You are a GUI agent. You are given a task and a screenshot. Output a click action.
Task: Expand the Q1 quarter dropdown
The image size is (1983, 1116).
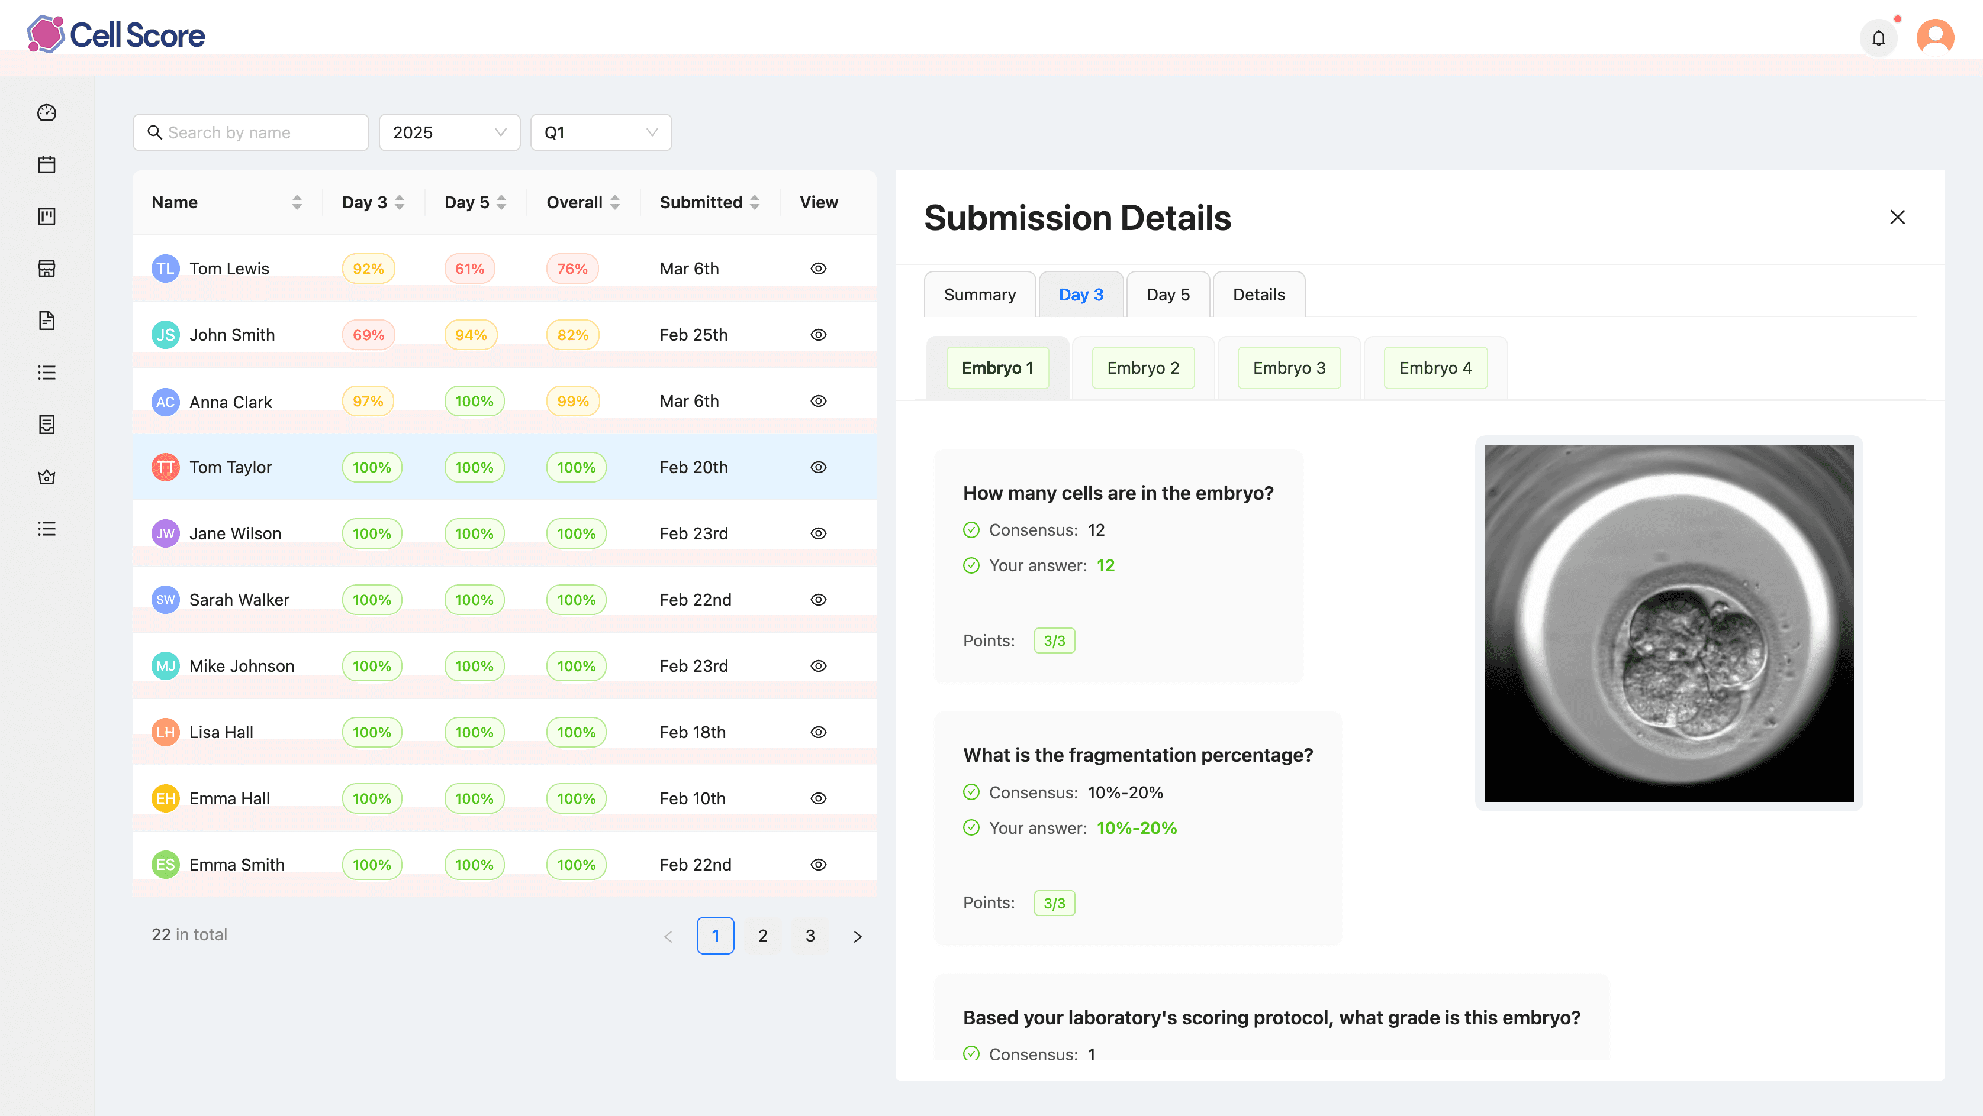click(x=600, y=131)
